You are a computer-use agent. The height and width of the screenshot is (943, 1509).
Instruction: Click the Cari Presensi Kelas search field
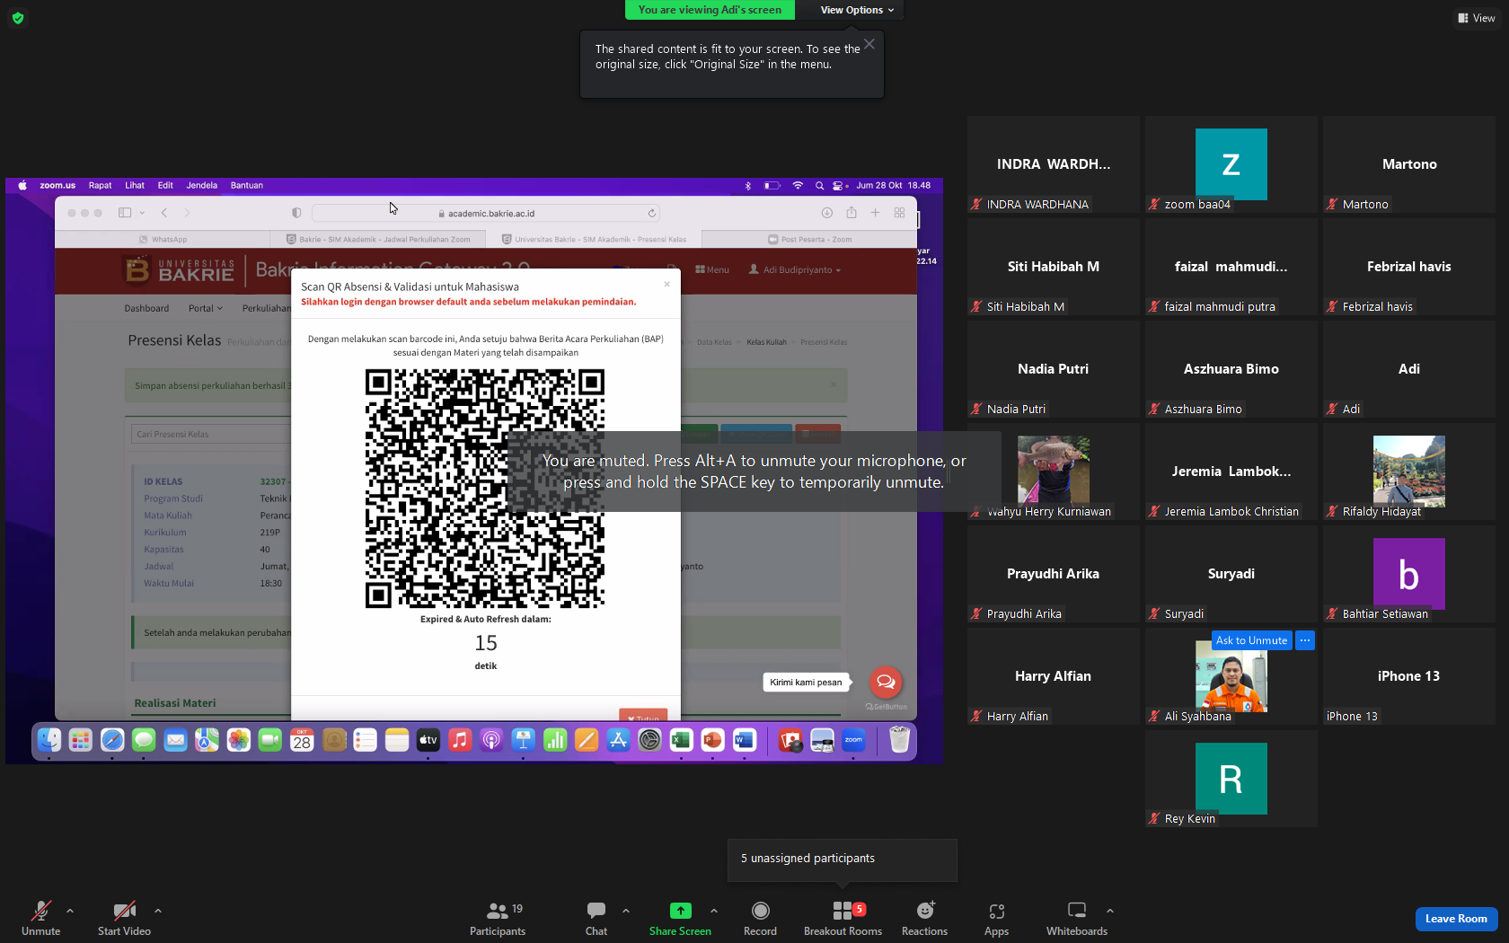211,434
